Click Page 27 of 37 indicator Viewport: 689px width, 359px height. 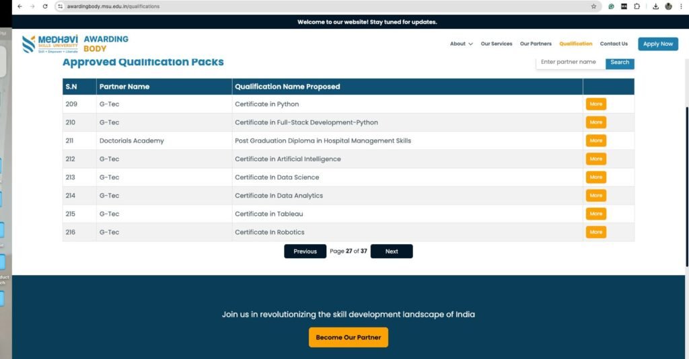[349, 251]
